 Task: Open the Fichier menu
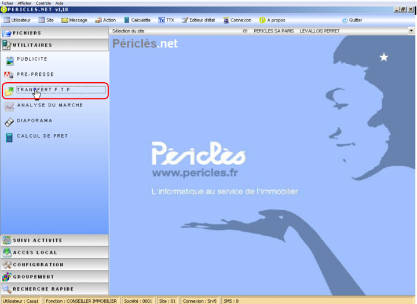tap(8, 3)
